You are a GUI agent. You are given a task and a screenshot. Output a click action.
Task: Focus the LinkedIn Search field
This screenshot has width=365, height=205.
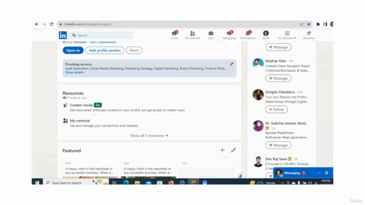(101, 35)
